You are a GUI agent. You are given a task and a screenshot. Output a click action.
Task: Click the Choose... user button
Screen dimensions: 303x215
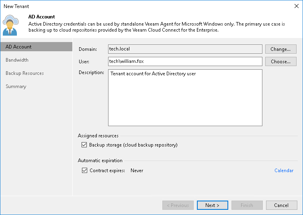pyautogui.click(x=280, y=62)
